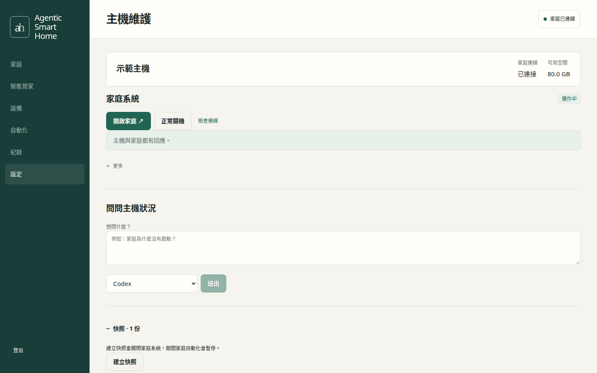597x373 pixels.
Task: Click the 主機維護 page title
Action: pos(129,19)
